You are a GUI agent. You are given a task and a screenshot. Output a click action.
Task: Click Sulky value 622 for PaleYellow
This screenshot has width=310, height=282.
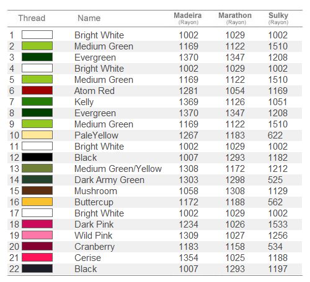coord(275,135)
